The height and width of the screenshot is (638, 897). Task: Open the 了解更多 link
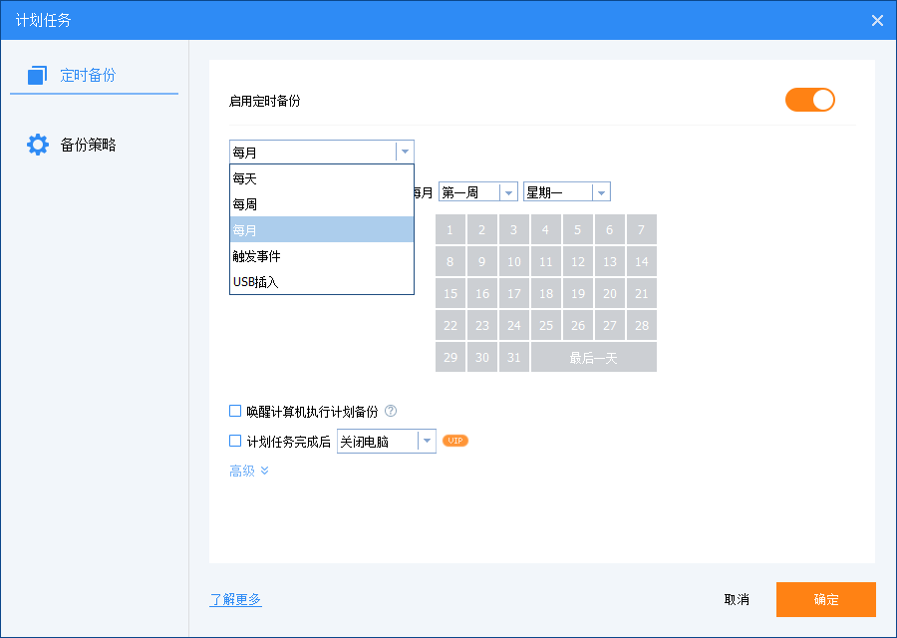coord(235,599)
